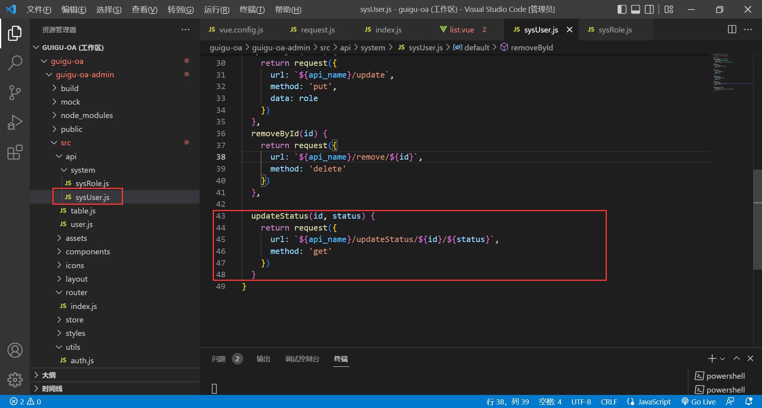
Task: Open the Source Control view
Action: click(15, 93)
